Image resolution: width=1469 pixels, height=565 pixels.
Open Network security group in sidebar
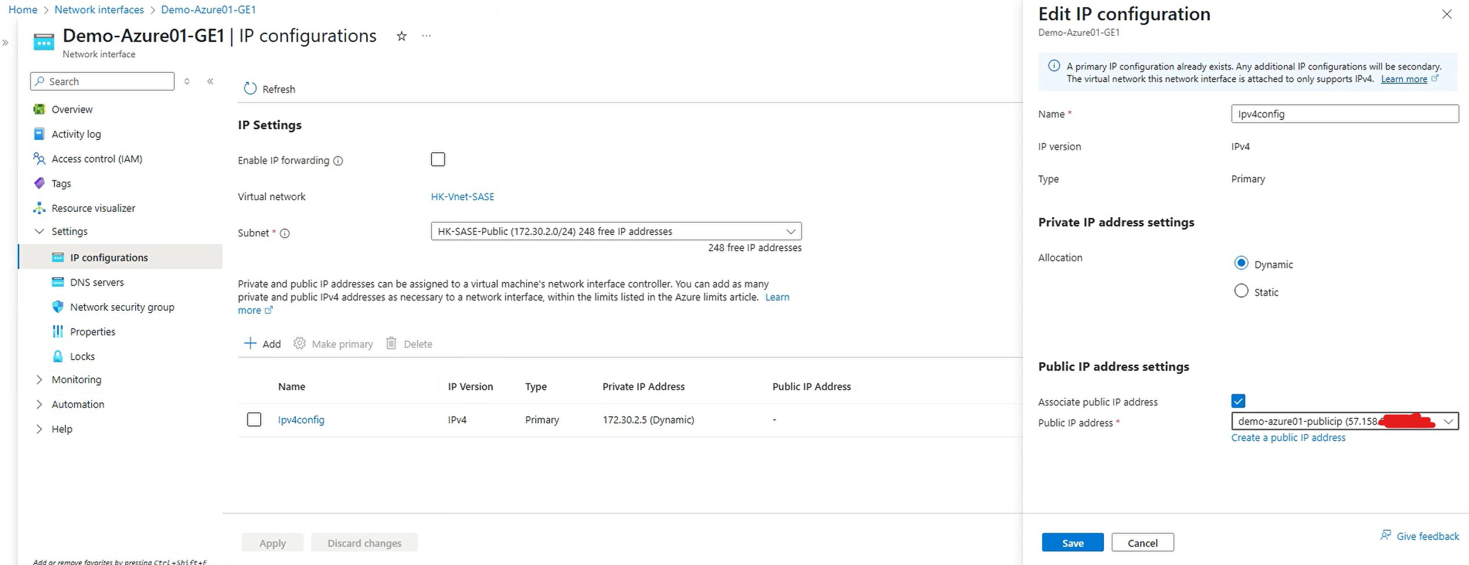coord(122,307)
